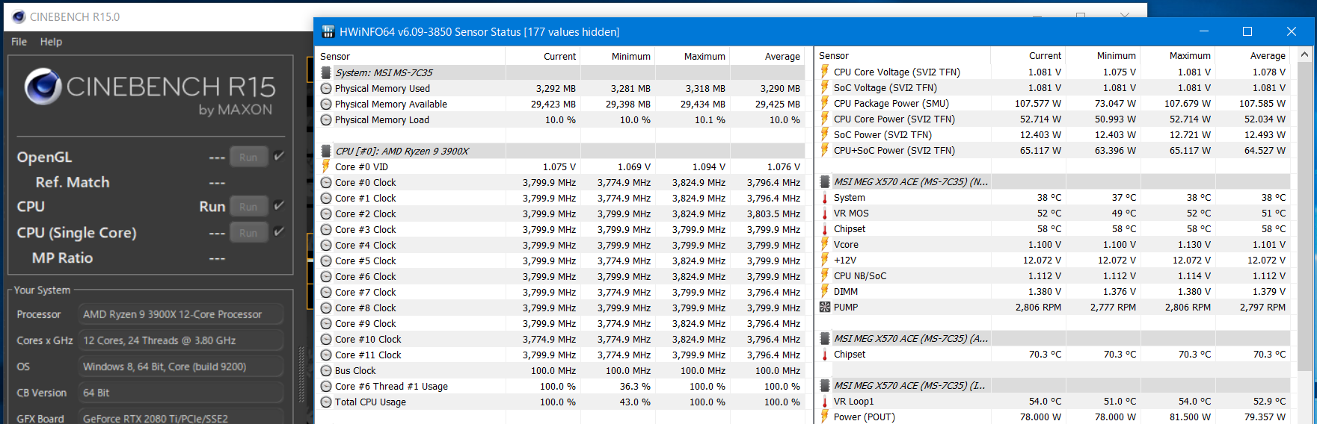Click the OS field showing Windows 8
This screenshot has height=424, width=1317.
tap(182, 367)
